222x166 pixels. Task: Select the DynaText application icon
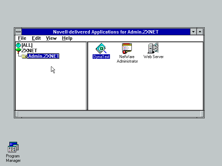pos(101,48)
